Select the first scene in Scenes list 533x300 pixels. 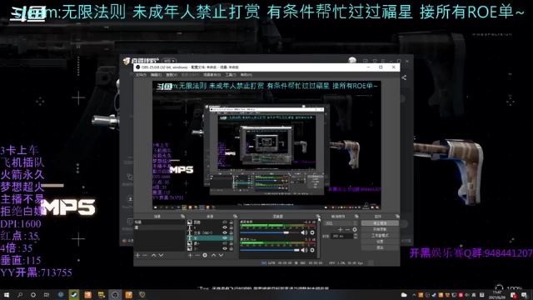159,222
